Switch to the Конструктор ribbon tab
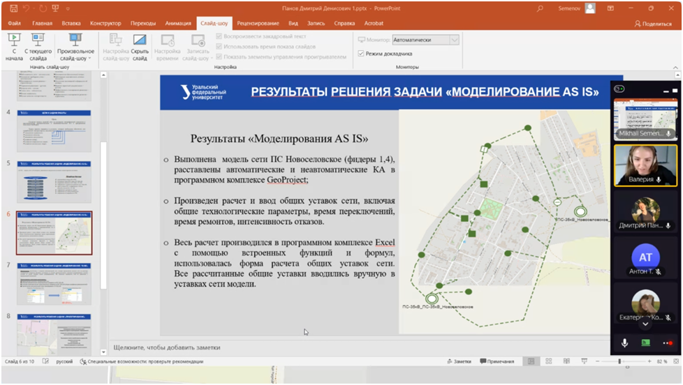This screenshot has height=385, width=683. 105,23
